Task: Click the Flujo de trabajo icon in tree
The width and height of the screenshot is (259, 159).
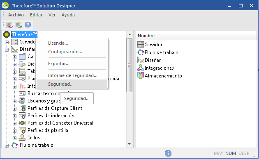Action: tap(14, 145)
